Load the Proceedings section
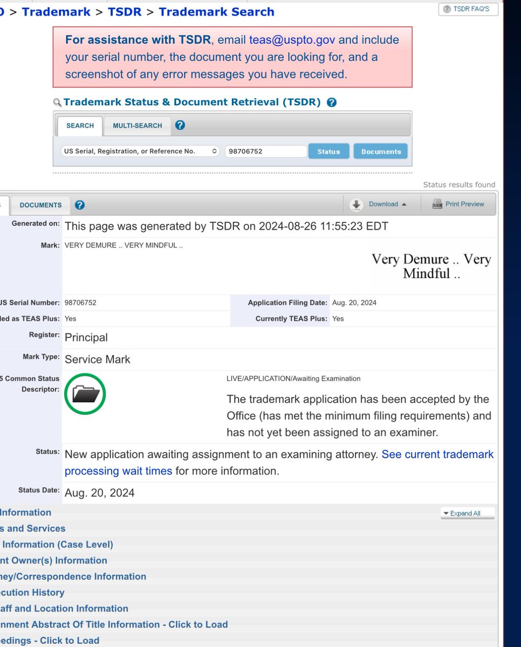This screenshot has width=521, height=647. (50, 641)
